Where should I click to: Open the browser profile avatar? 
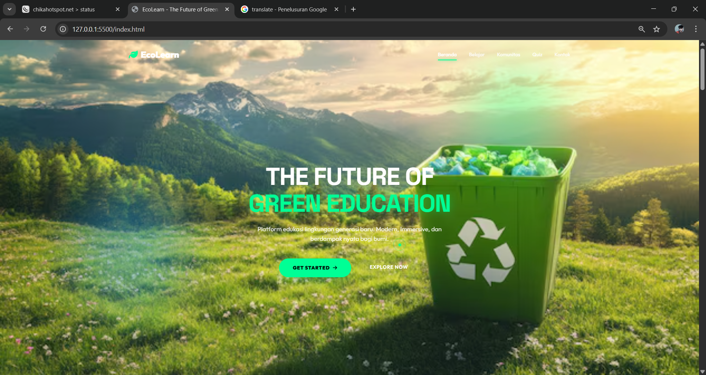[680, 29]
